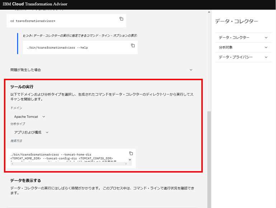
Task: Open the Apache Tomcat domain dropdown
Action: pyautogui.click(x=29, y=117)
